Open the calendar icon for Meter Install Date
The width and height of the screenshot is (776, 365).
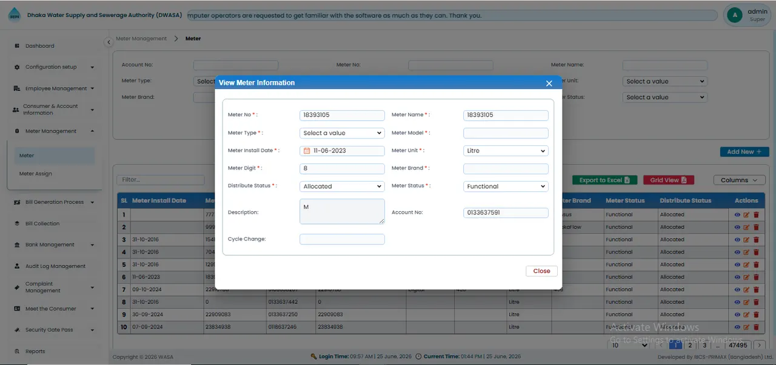(x=307, y=151)
